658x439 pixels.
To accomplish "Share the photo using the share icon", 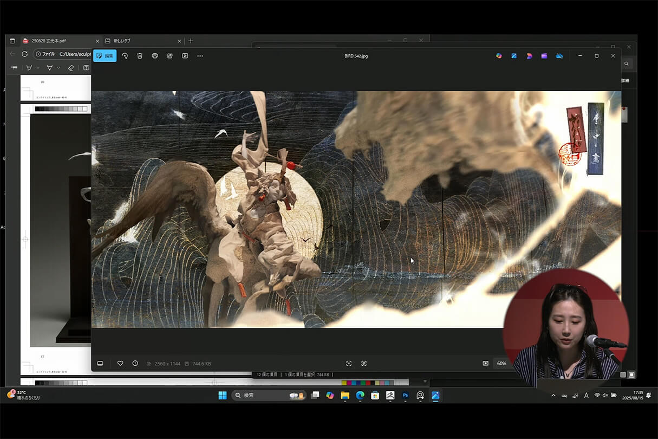I will pyautogui.click(x=170, y=56).
